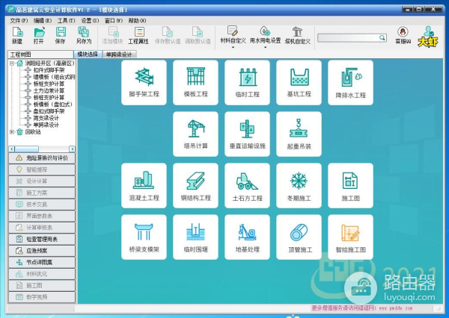449x318 pixels.
Task: Click the 新建 new project toolbar button
Action: point(17,37)
